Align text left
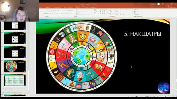Viewport: 177px width, 99px height. (62, 13)
